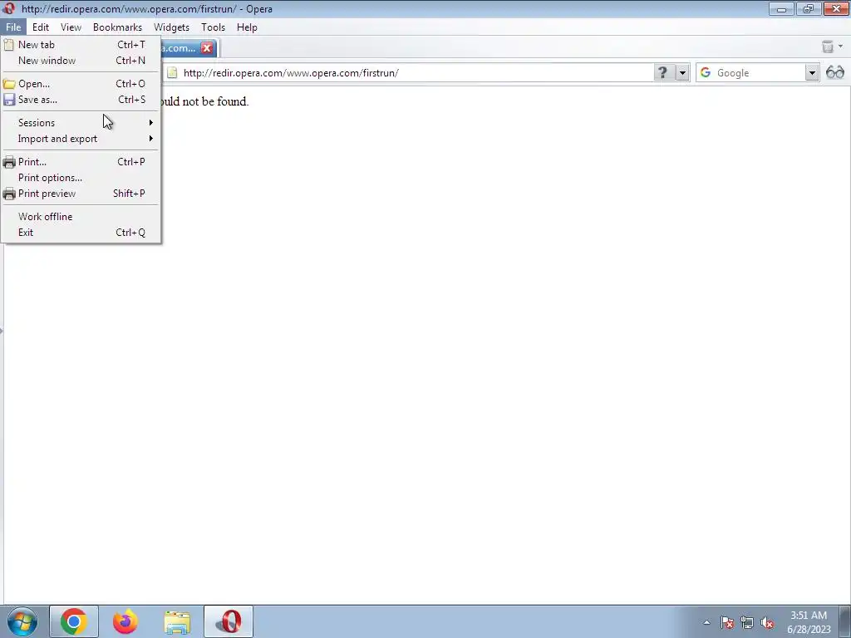Open the Tools menu

point(214,27)
